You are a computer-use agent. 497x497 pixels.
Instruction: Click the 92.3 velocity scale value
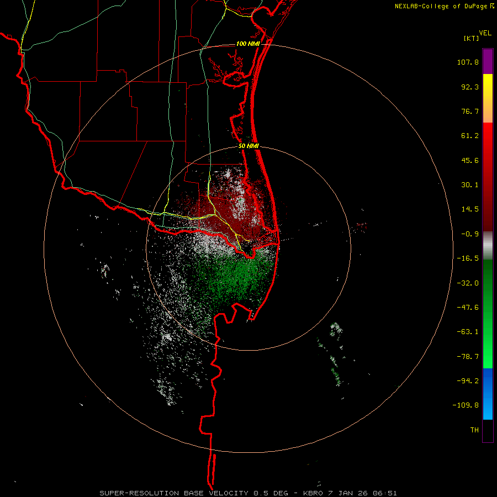(470, 87)
